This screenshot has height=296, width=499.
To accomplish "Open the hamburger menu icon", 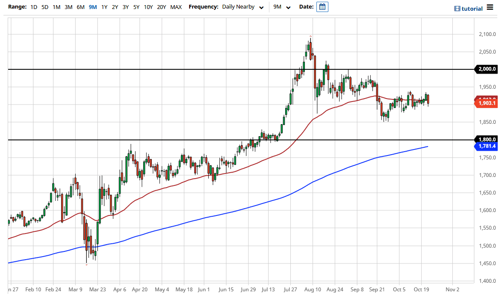I will point(490,7).
